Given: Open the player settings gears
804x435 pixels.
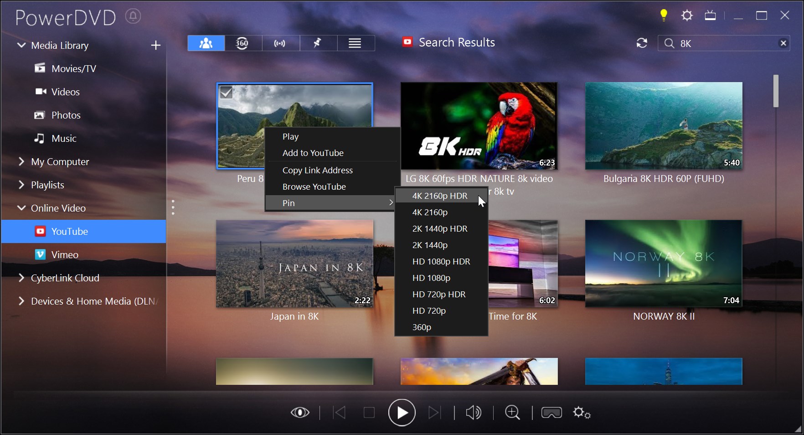Looking at the screenshot, I should (581, 413).
